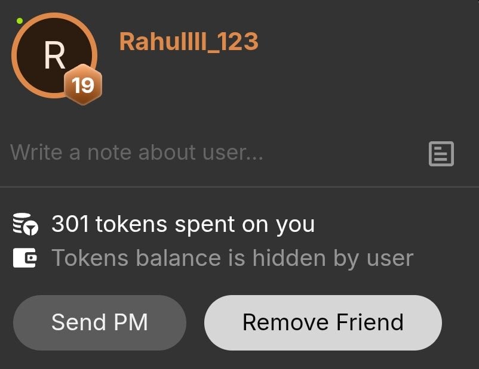
Task: Click the small funnel on the coins icon
Action: pos(31,228)
